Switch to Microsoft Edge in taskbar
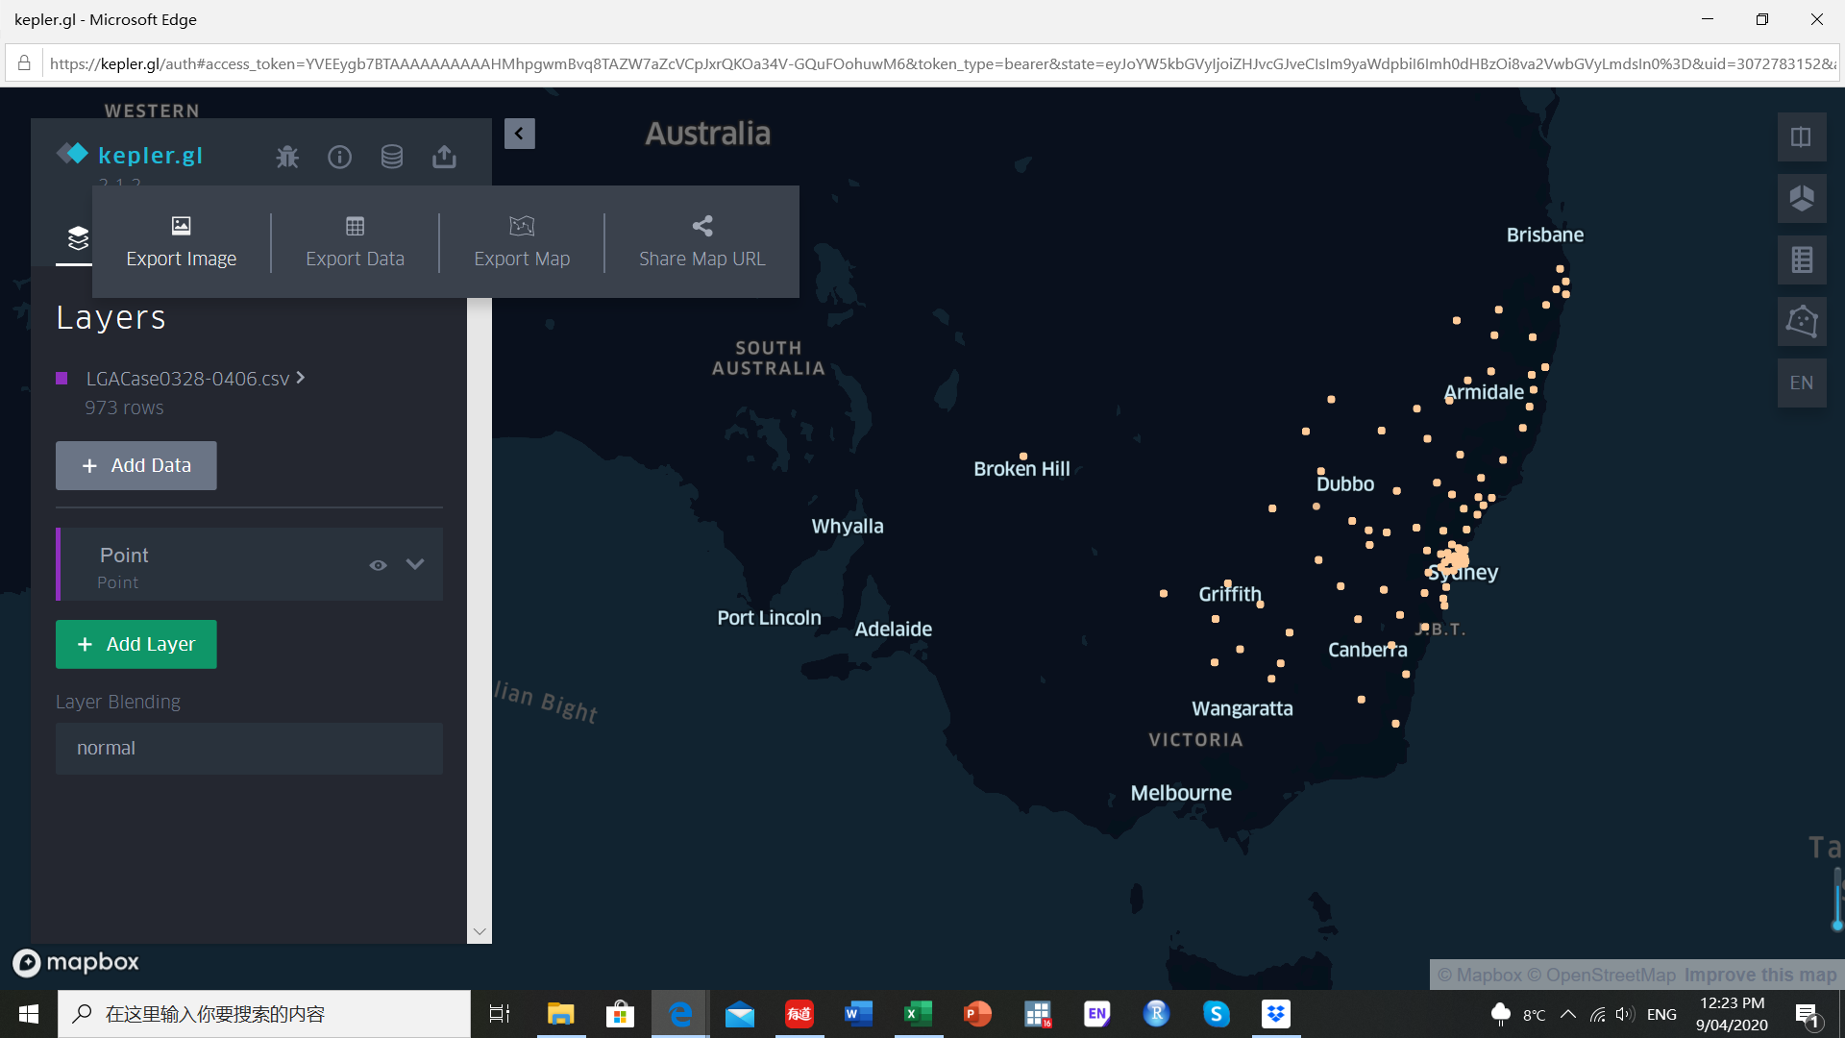Image resolution: width=1845 pixels, height=1038 pixels. pyautogui.click(x=680, y=1014)
